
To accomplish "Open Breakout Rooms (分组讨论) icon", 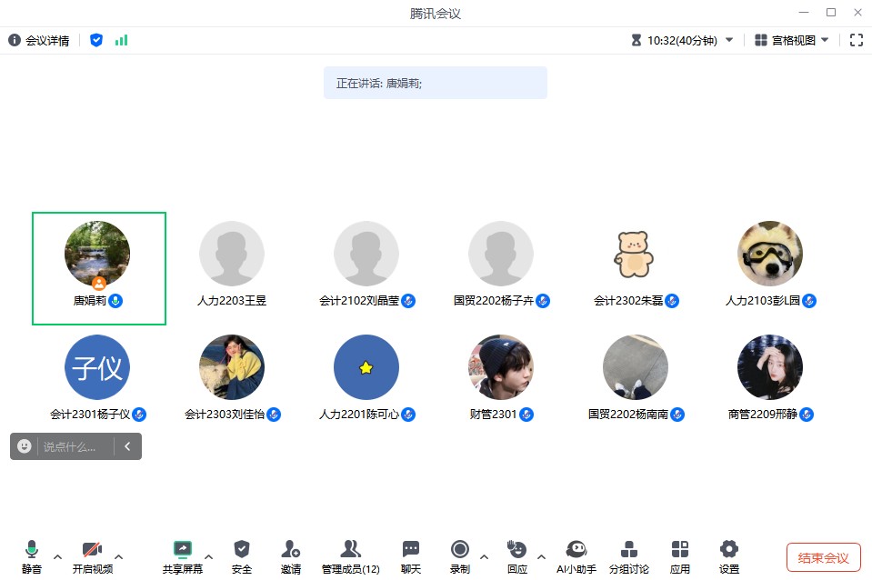I will pyautogui.click(x=628, y=549).
